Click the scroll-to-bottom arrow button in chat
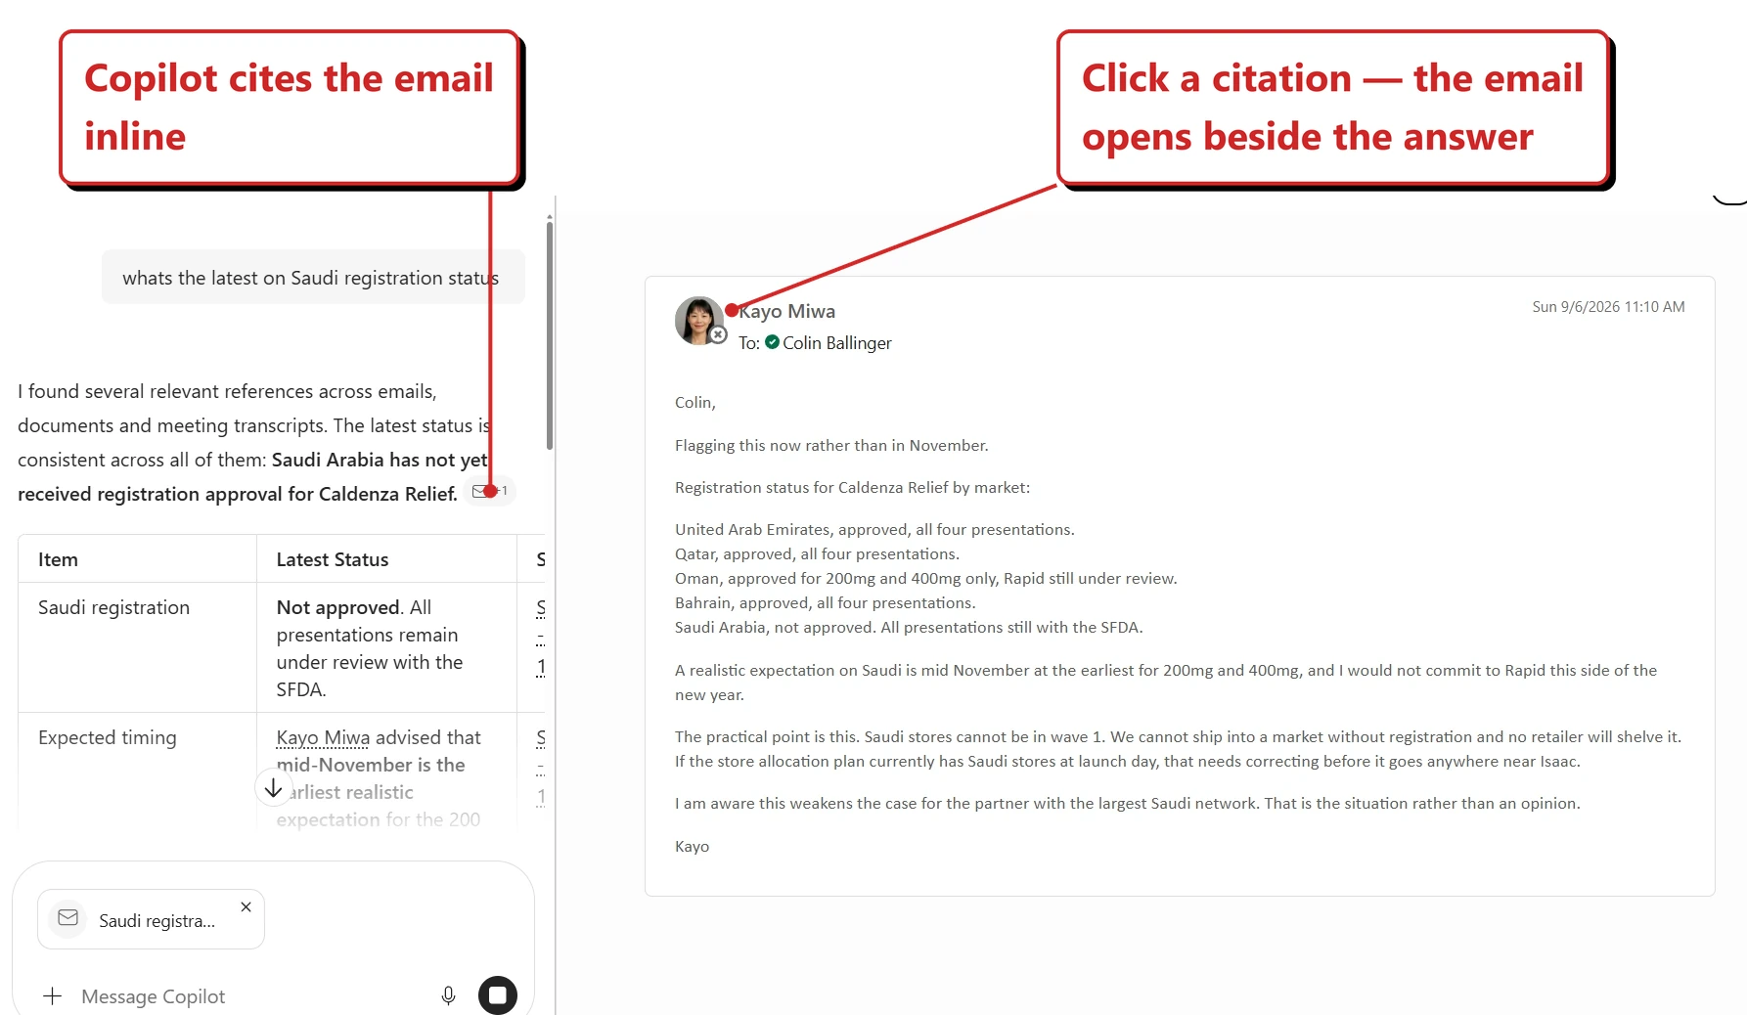The width and height of the screenshot is (1747, 1015). (273, 788)
